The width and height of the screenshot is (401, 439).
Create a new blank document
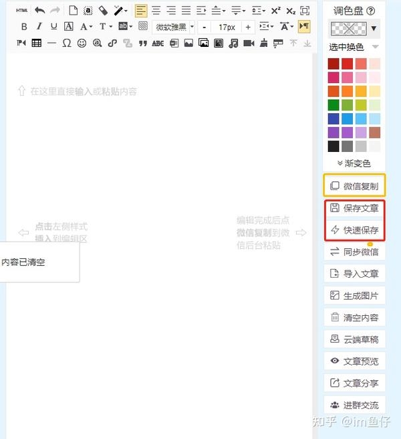pyautogui.click(x=74, y=11)
